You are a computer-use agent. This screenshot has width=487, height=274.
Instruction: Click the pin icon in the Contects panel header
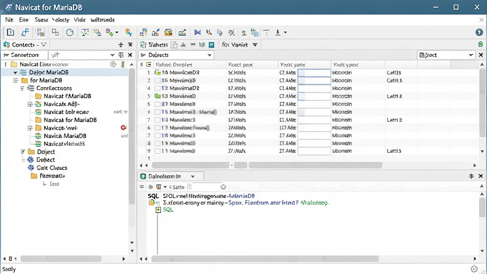tap(121, 45)
